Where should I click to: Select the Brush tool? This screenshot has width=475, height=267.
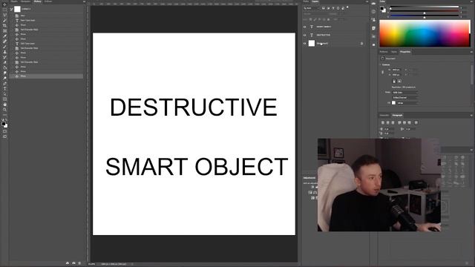tap(4, 47)
